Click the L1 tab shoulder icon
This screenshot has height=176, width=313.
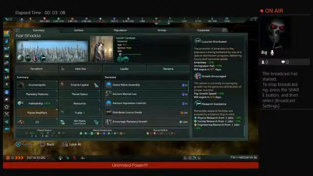tap(17, 30)
